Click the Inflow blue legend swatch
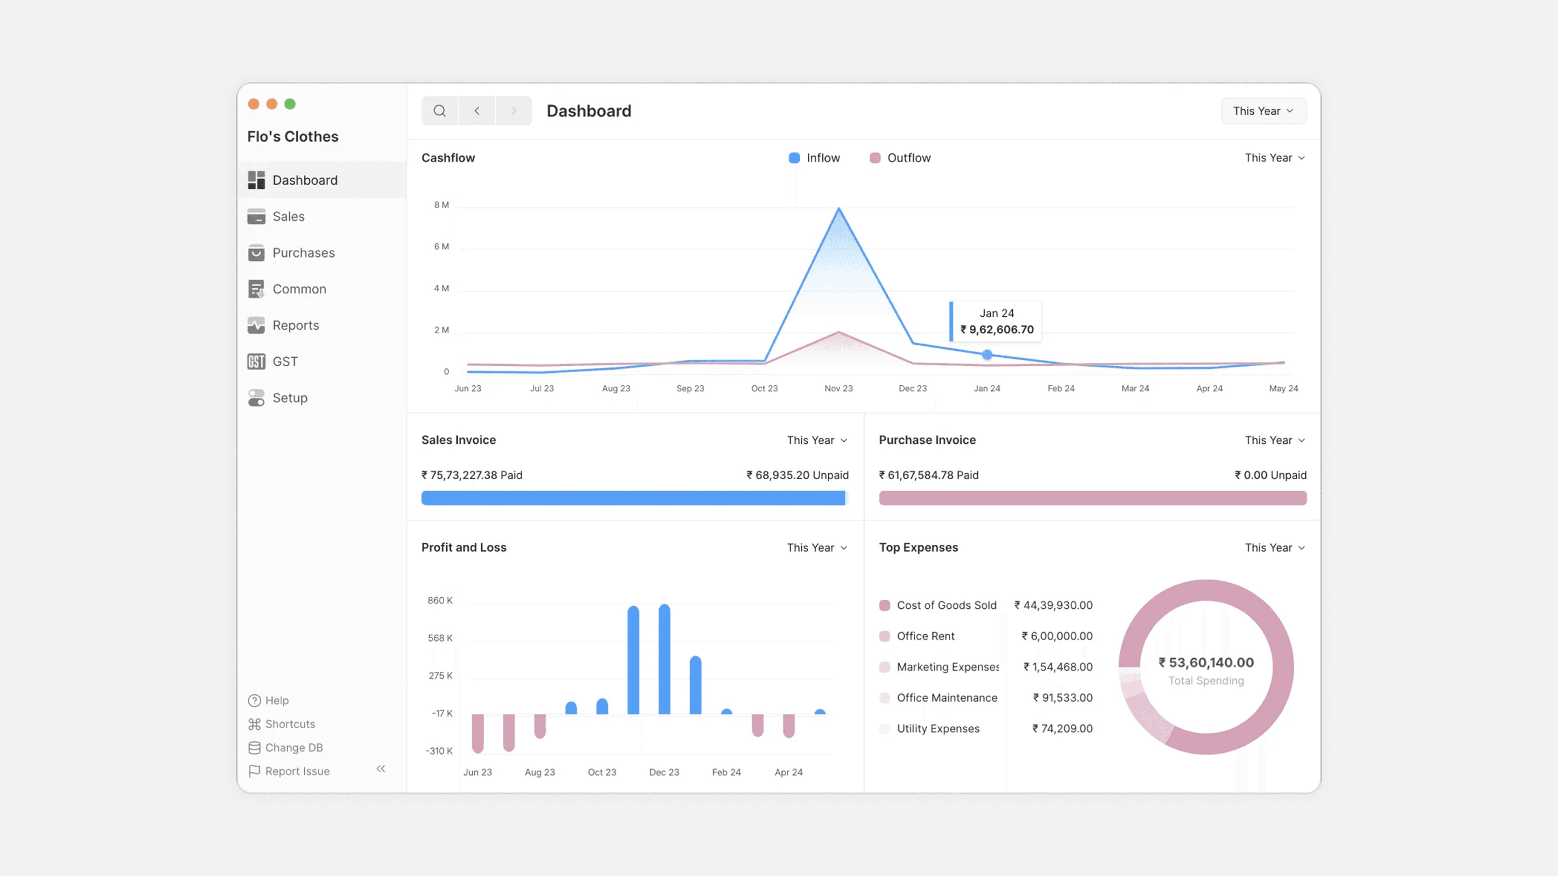Screen dimensions: 1558x876 794,158
